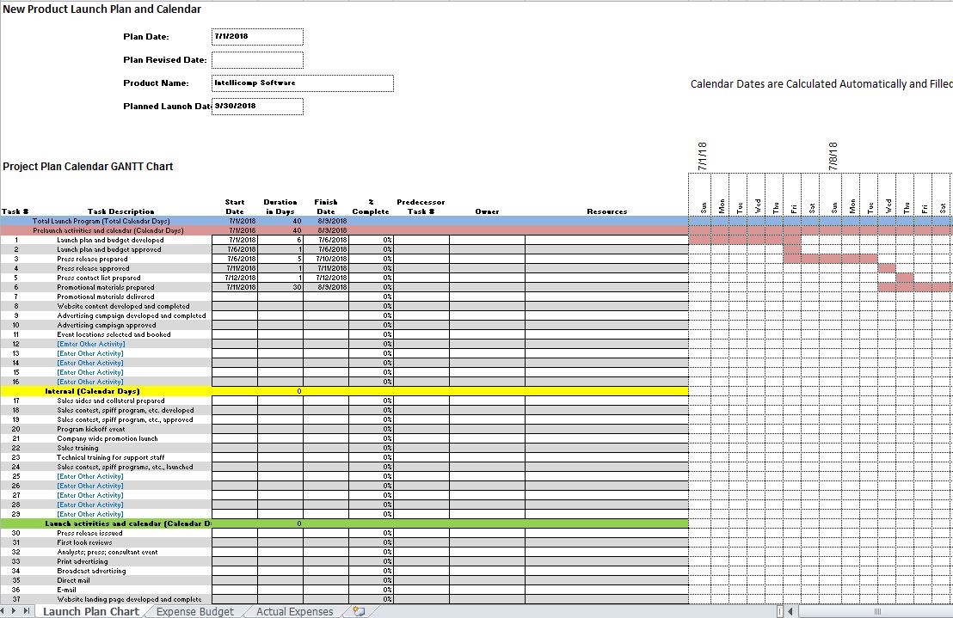Go to the next sheet using tab arrow
Screen dimensions: 953x618
[x=14, y=611]
